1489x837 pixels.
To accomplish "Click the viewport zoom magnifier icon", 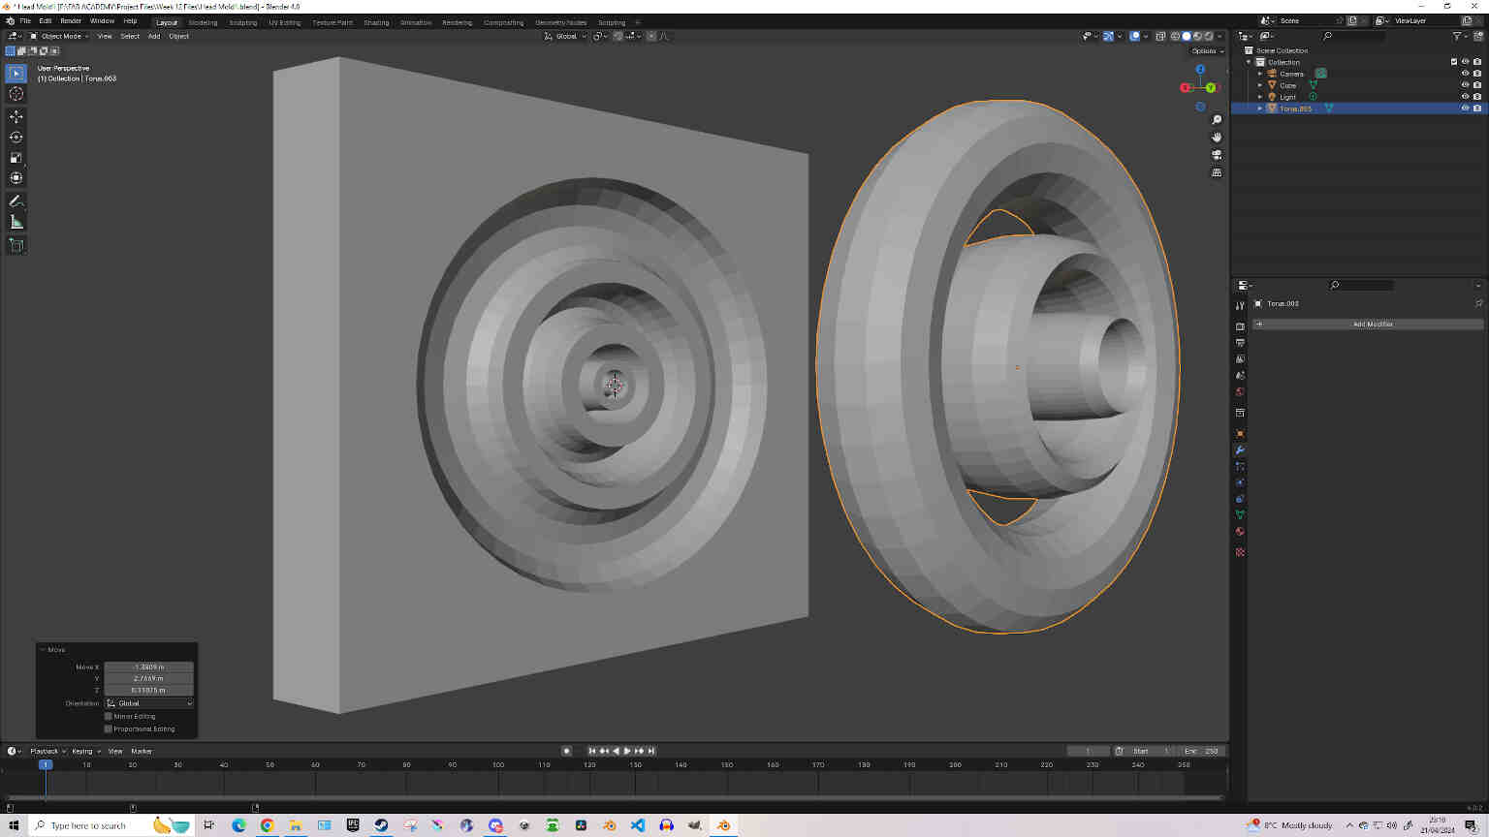I will 1217,120.
